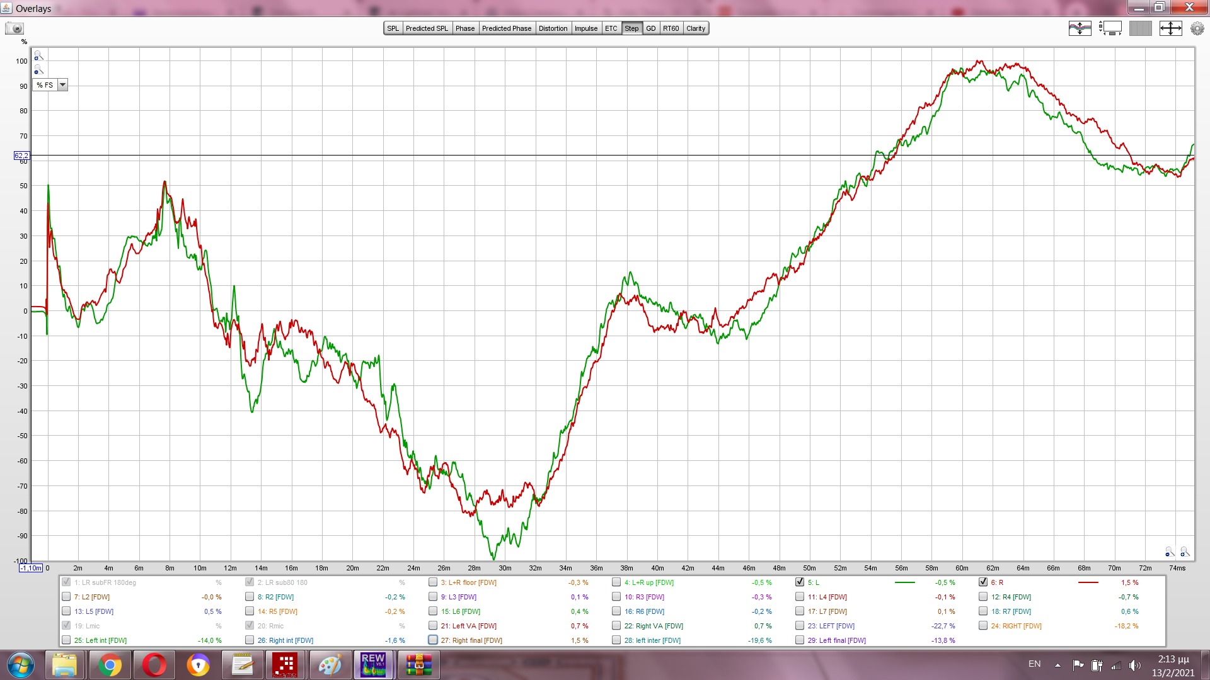The height and width of the screenshot is (680, 1210).
Task: Click the EN language indicator
Action: (1034, 664)
